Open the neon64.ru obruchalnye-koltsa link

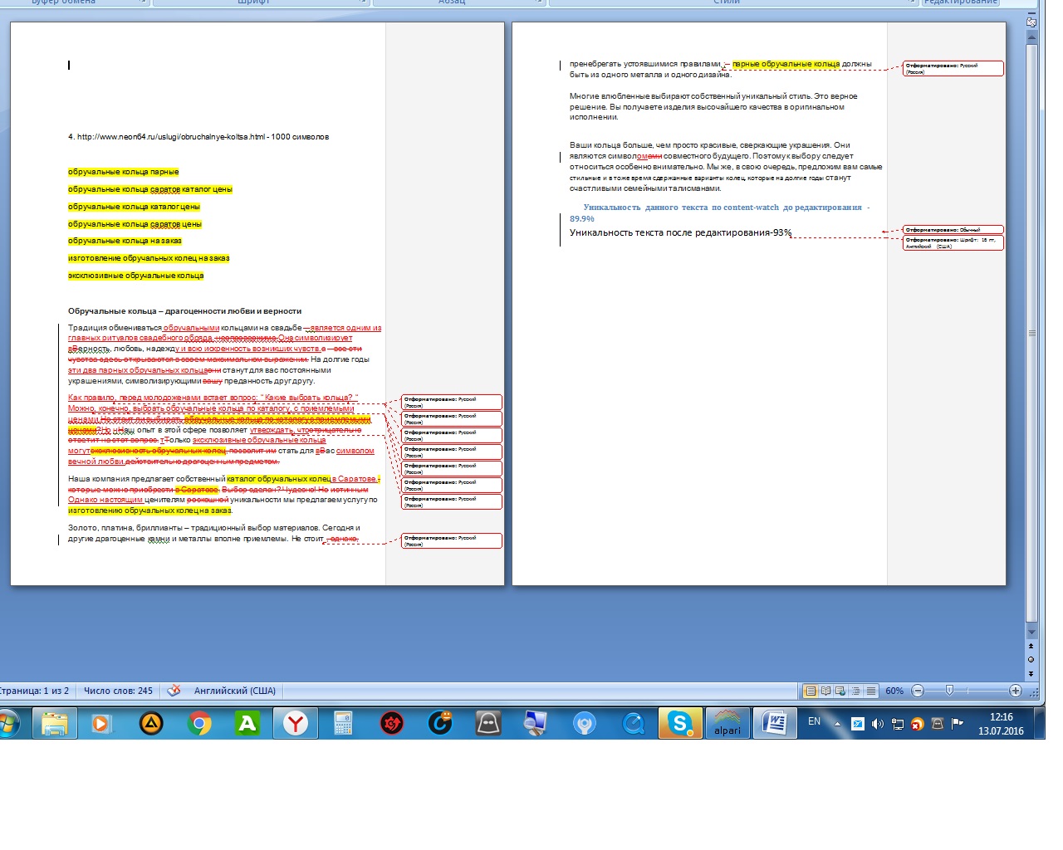(x=171, y=137)
